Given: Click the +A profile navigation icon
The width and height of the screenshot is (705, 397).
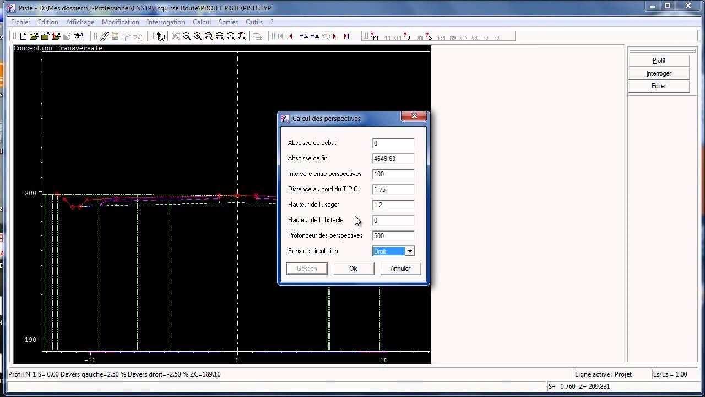Looking at the screenshot, I should (314, 36).
